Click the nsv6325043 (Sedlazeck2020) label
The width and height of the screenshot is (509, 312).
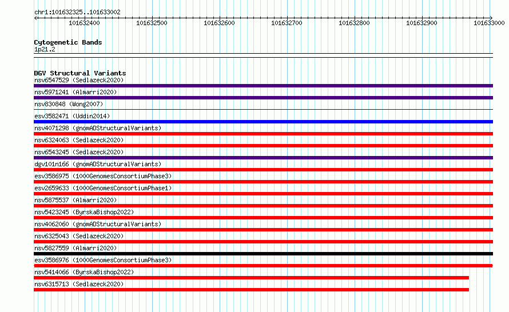79,236
